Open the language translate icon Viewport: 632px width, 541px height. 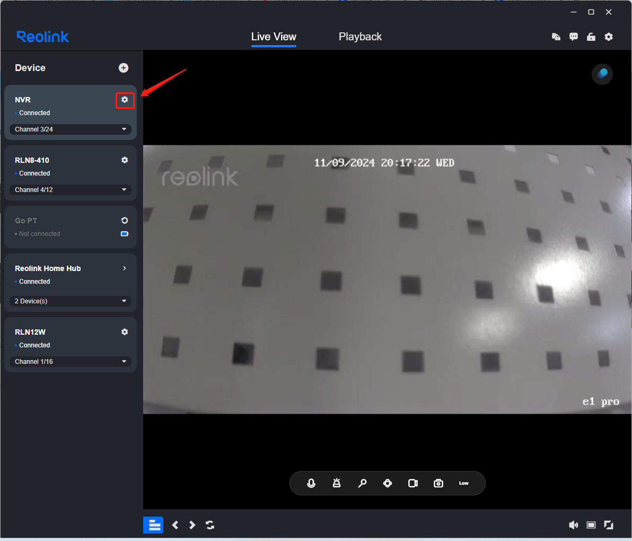coord(556,37)
